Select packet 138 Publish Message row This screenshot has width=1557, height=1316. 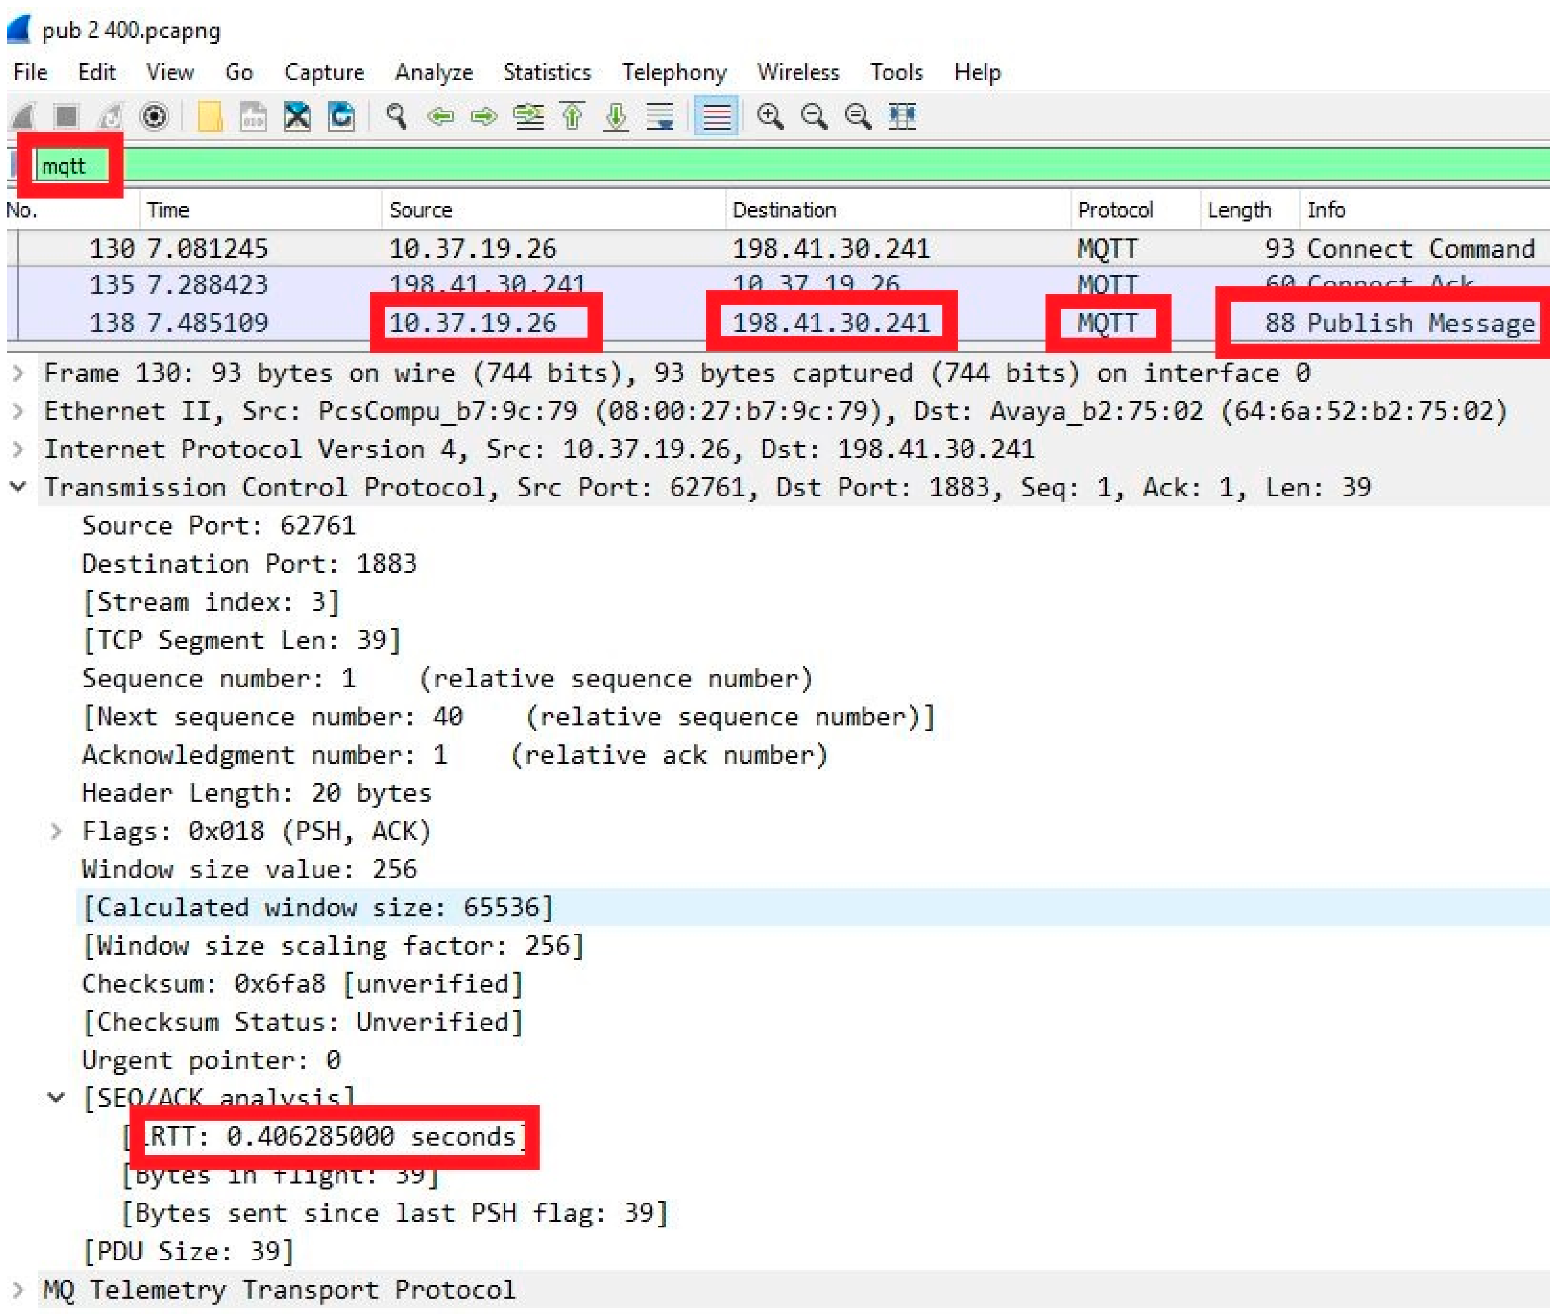tap(778, 323)
